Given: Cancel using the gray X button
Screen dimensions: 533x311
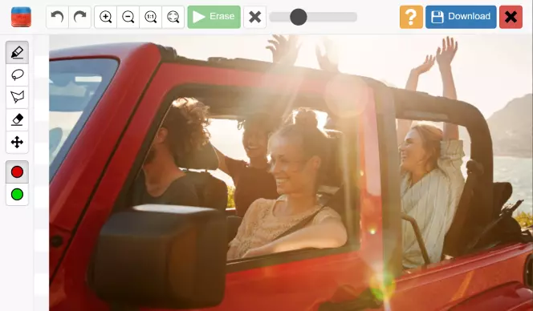Looking at the screenshot, I should point(255,17).
